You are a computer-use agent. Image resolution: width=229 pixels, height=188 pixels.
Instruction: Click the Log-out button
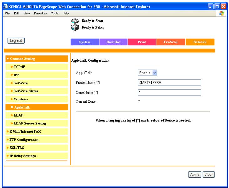click(16, 41)
